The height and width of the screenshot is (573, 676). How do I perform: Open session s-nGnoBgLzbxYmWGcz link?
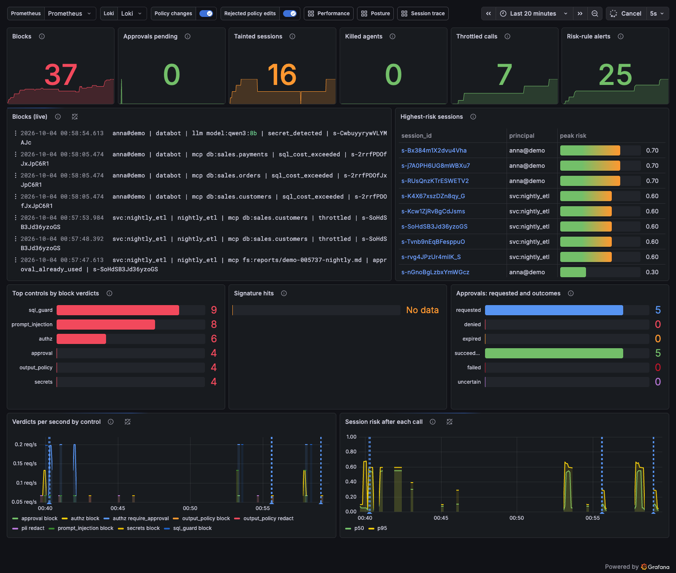click(435, 272)
